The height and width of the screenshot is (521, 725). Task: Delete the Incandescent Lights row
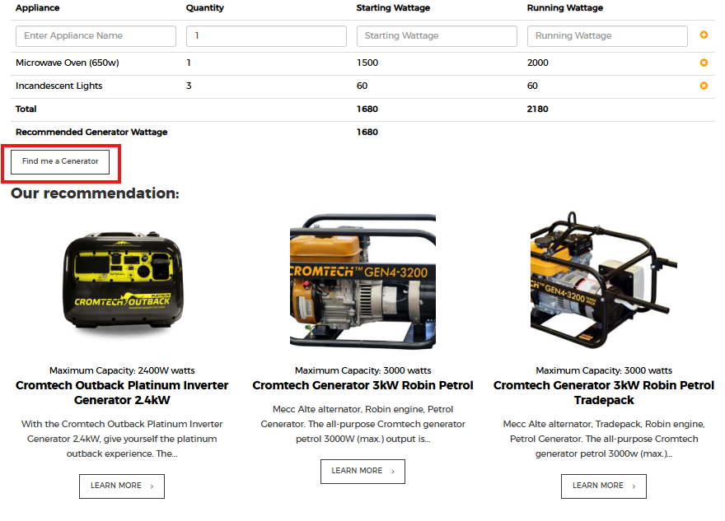click(x=704, y=86)
